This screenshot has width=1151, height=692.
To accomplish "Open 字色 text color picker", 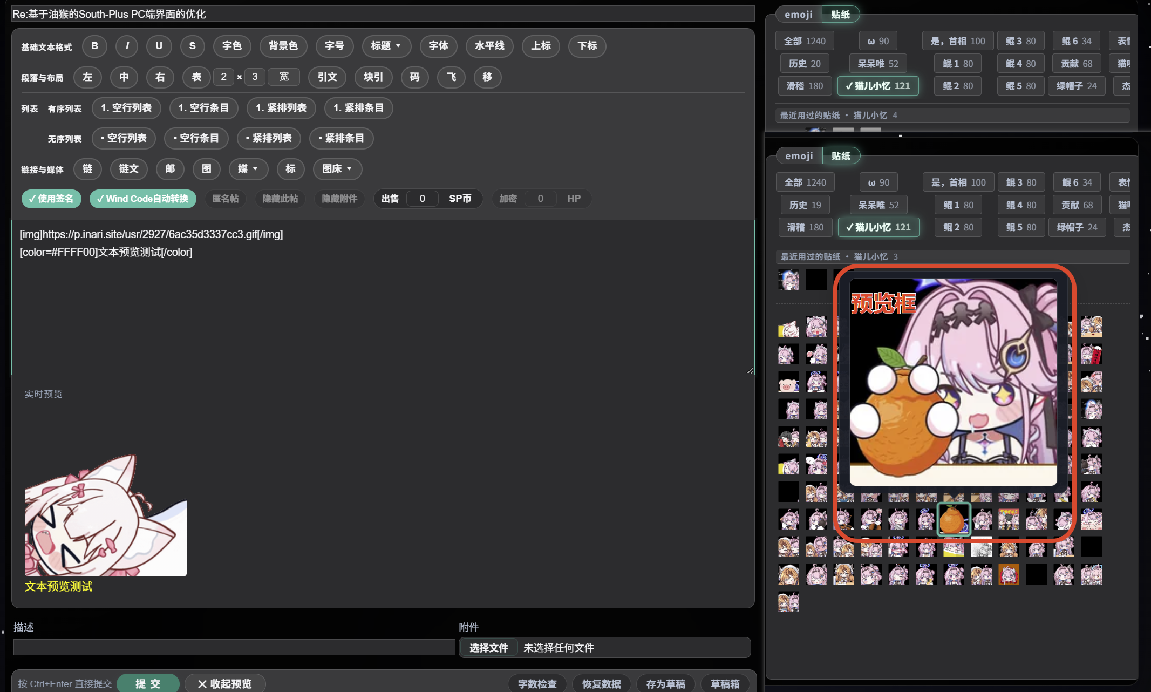I will 232,46.
